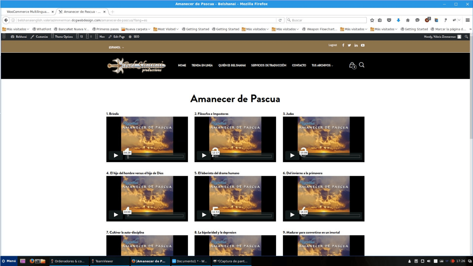Click the volume icon in the system tray

tap(429, 261)
